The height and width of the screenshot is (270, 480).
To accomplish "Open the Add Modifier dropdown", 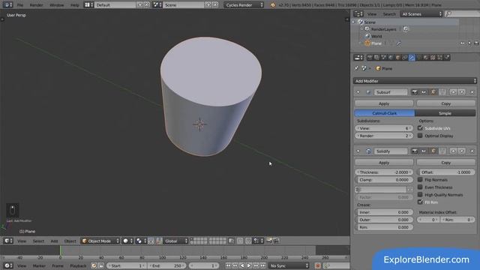I will tap(415, 81).
